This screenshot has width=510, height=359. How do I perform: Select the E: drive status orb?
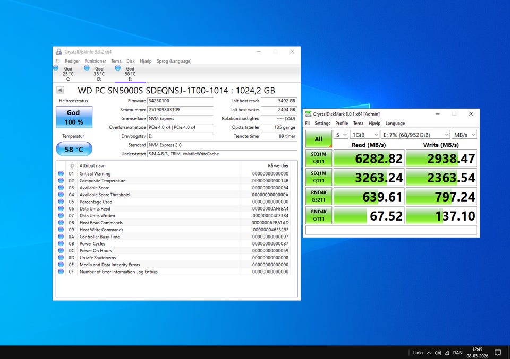point(118,68)
